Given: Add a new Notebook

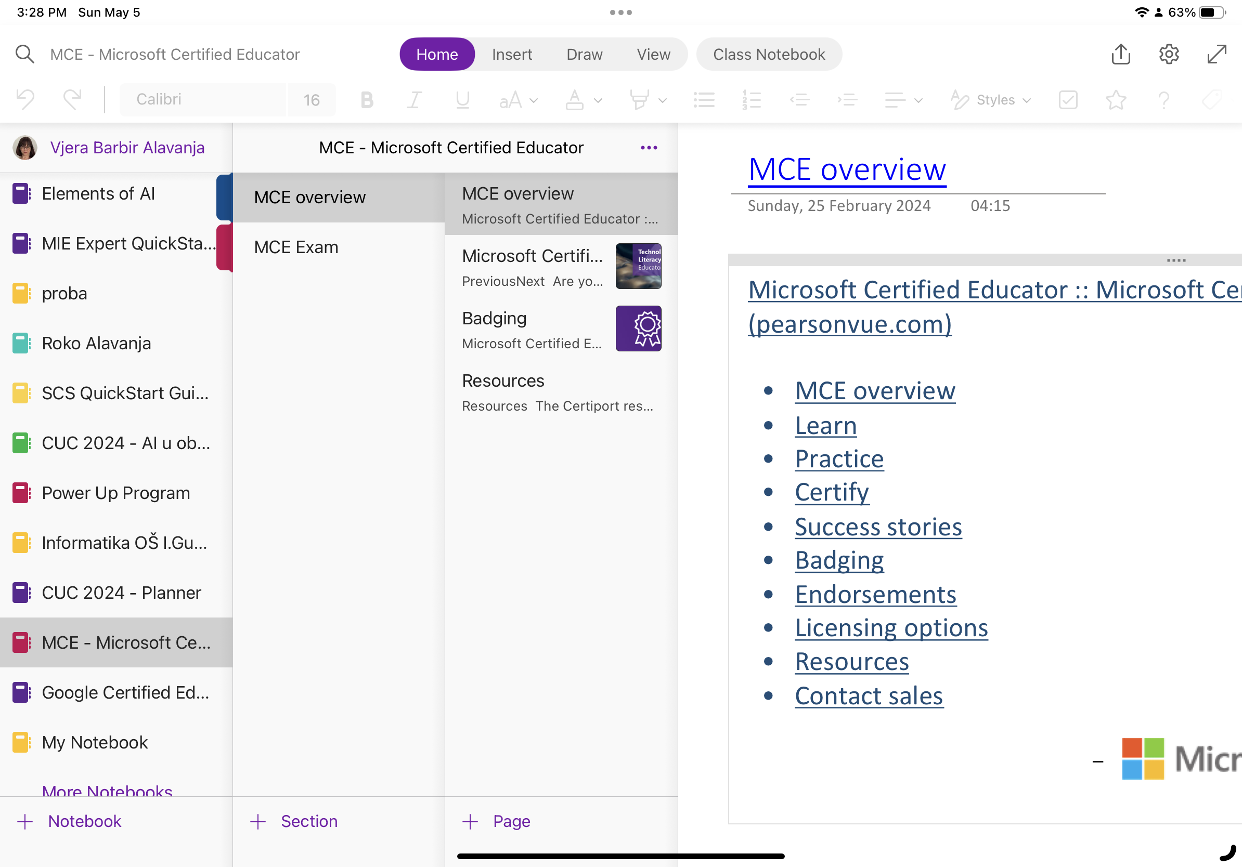Looking at the screenshot, I should (x=69, y=821).
